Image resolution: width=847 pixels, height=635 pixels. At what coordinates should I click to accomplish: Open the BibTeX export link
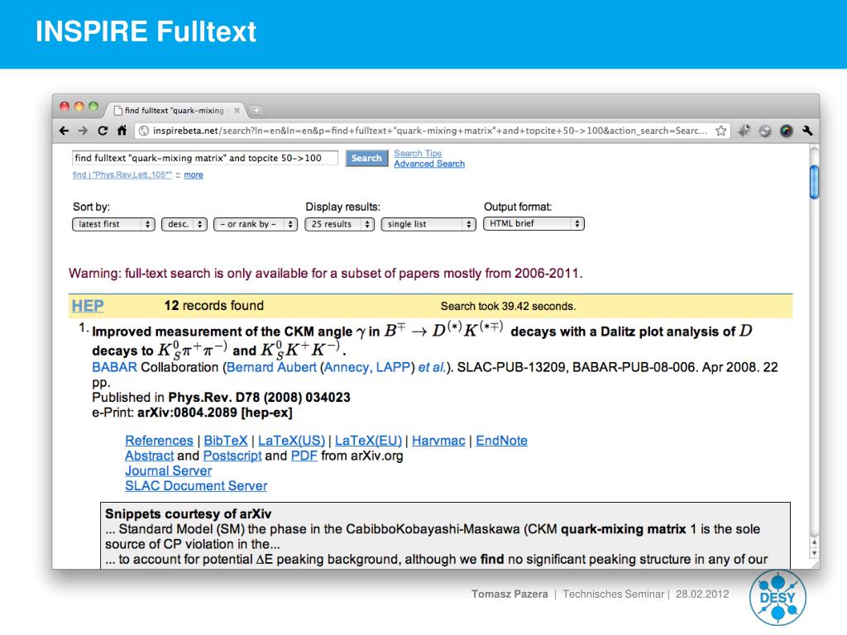[x=226, y=441]
